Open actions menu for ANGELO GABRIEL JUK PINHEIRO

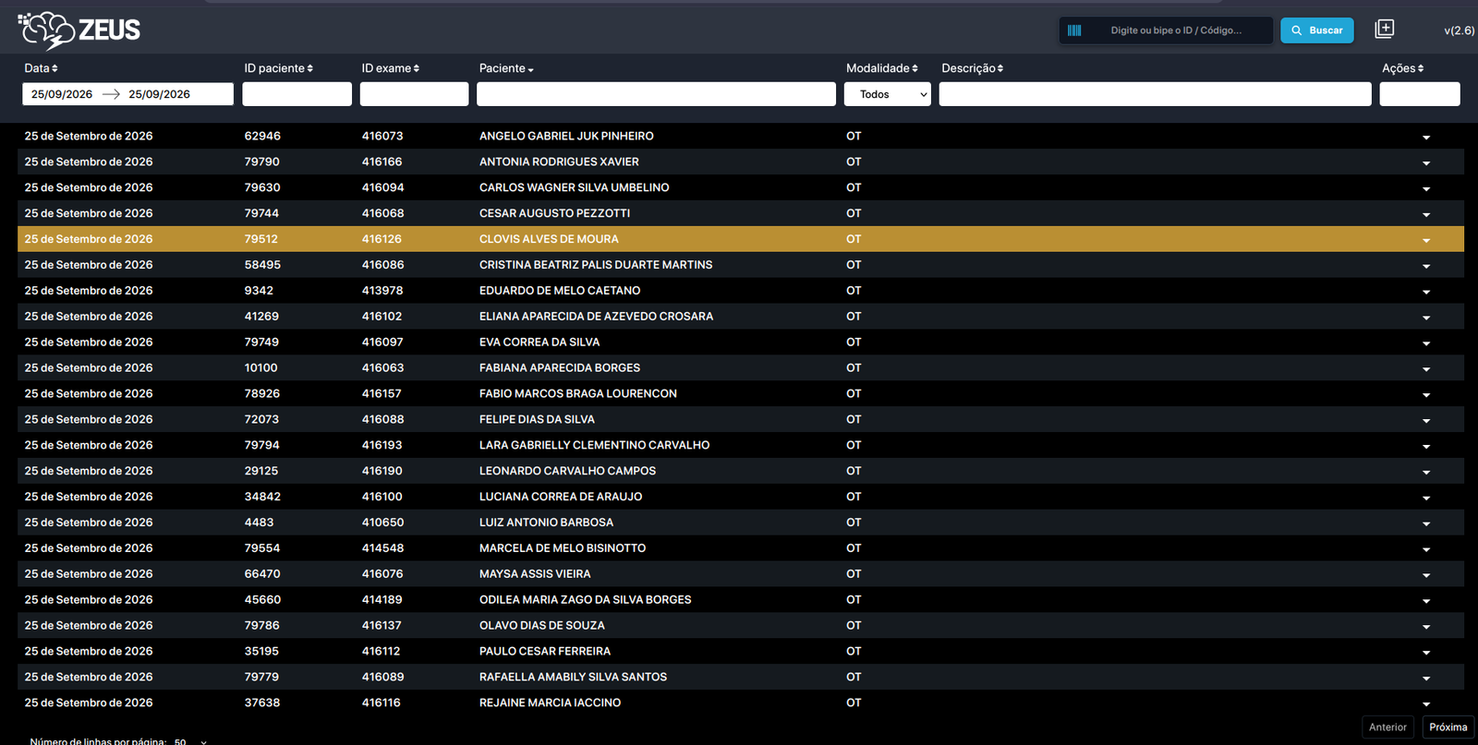coord(1426,138)
